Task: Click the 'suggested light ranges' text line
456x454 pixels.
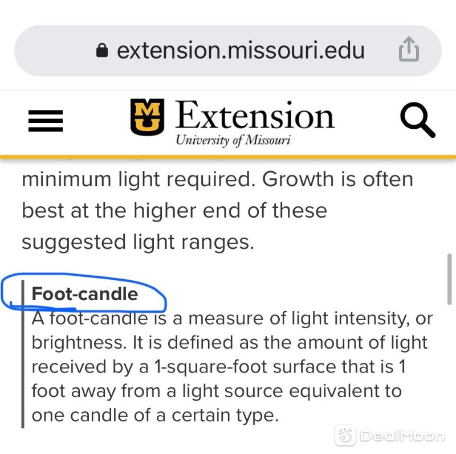Action: point(138,242)
